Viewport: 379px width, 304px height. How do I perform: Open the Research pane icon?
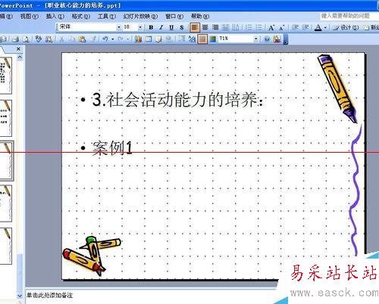[49, 39]
